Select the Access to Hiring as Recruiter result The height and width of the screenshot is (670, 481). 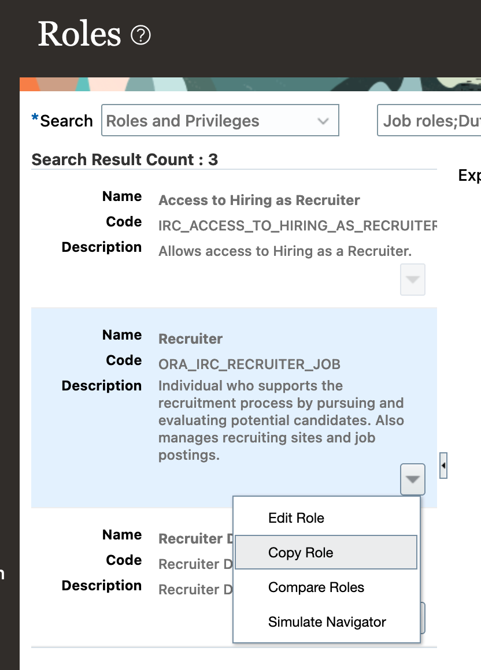pyautogui.click(x=259, y=200)
